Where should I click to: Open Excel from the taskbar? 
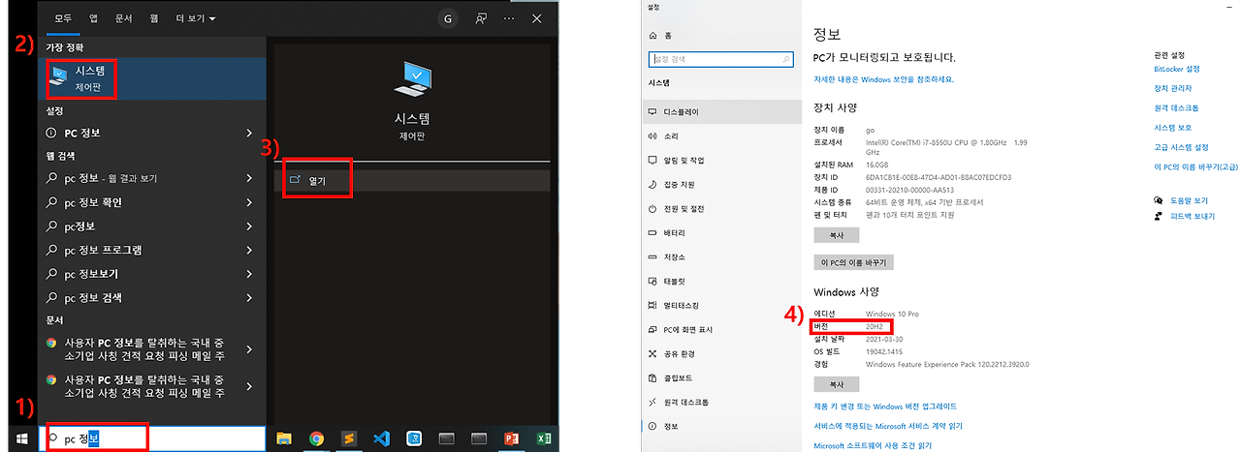click(544, 438)
